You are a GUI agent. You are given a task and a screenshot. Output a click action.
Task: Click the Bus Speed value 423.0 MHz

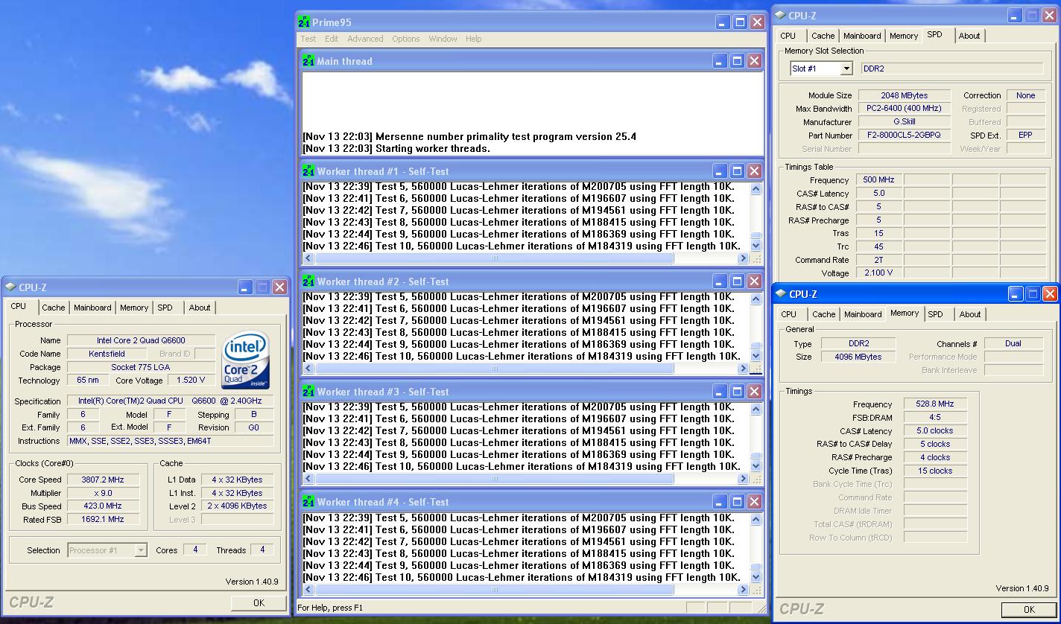click(103, 506)
